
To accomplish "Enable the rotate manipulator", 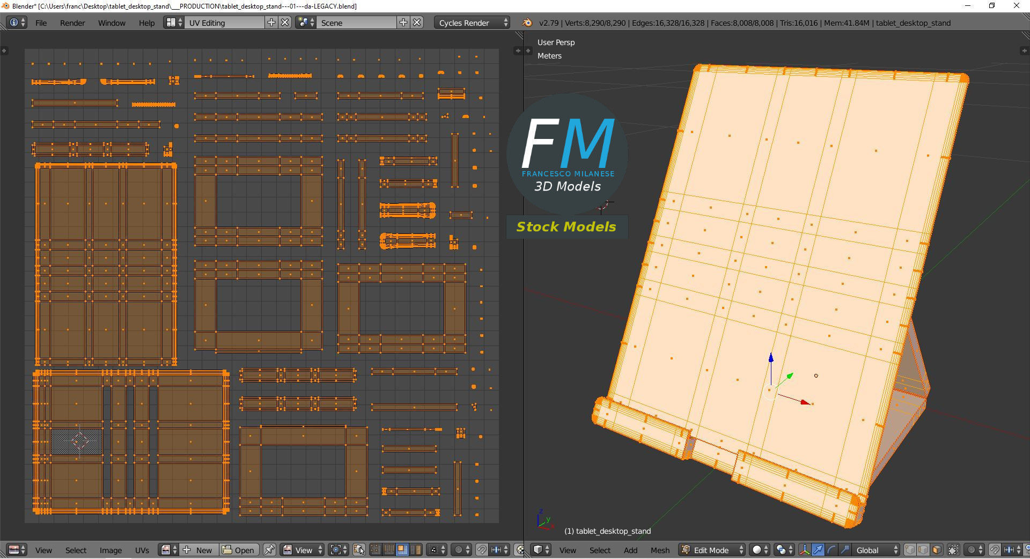I will (x=832, y=550).
